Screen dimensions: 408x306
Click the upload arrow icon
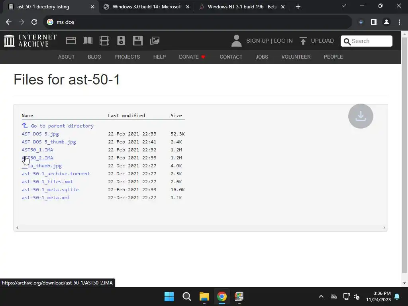click(x=303, y=41)
